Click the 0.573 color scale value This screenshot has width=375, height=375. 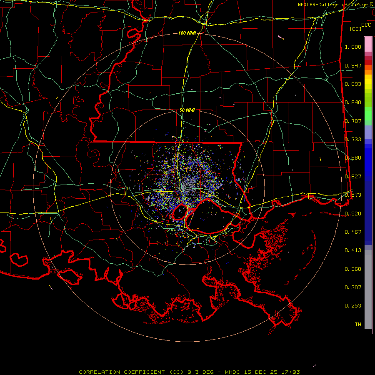[x=353, y=195]
